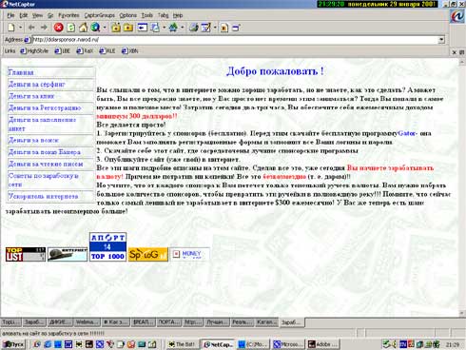This screenshot has width=466, height=350.
Task: Open The Bat! from the taskbar
Action: [x=182, y=344]
